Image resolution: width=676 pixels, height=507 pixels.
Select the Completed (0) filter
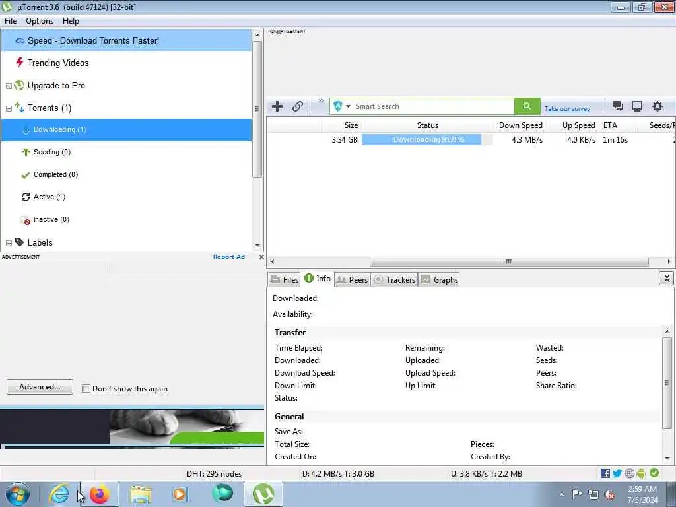pos(55,174)
